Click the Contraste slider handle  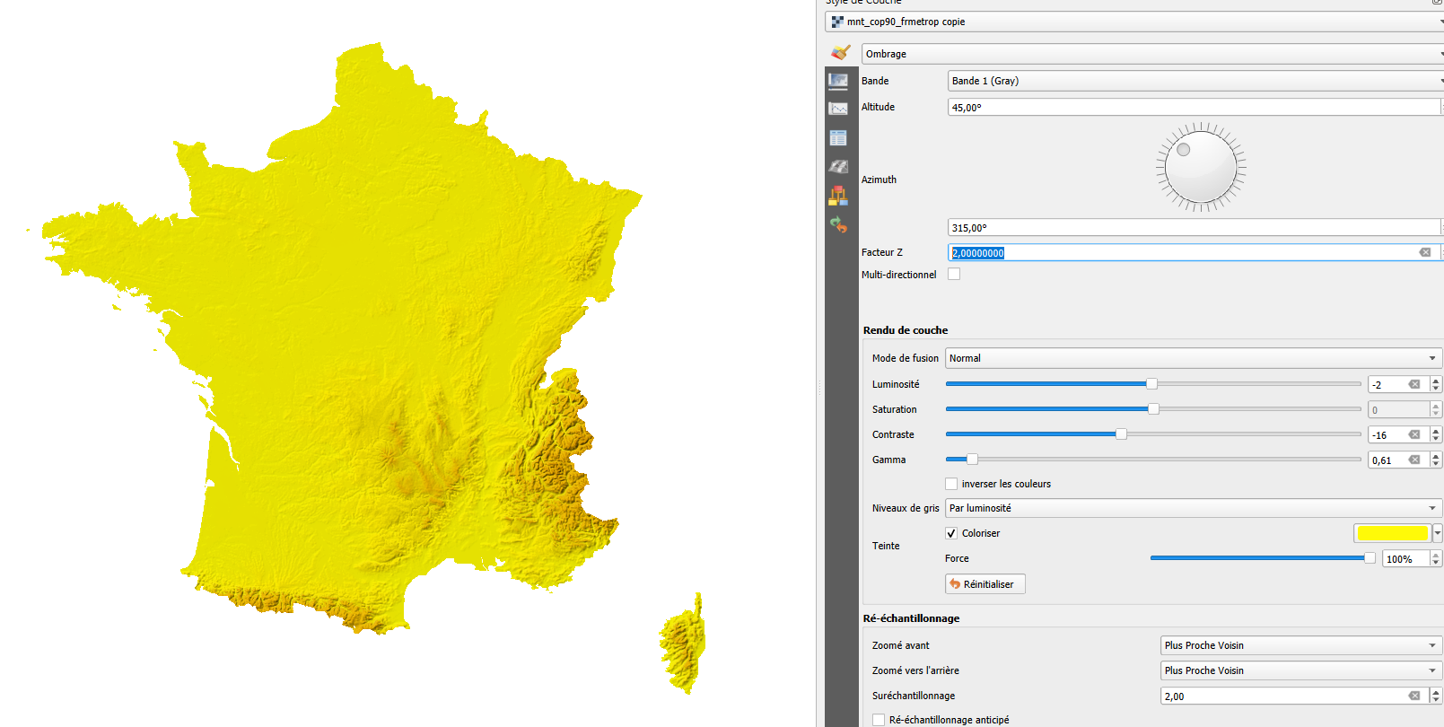coord(1121,434)
